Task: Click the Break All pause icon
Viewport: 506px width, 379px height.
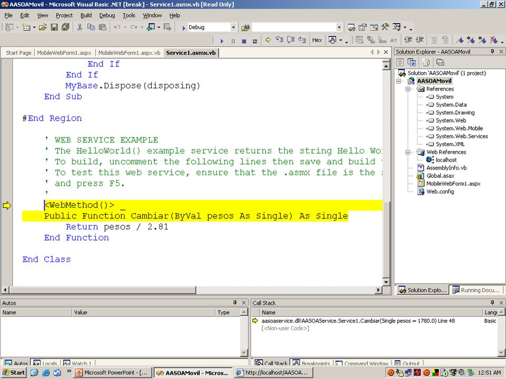Action: 233,41
